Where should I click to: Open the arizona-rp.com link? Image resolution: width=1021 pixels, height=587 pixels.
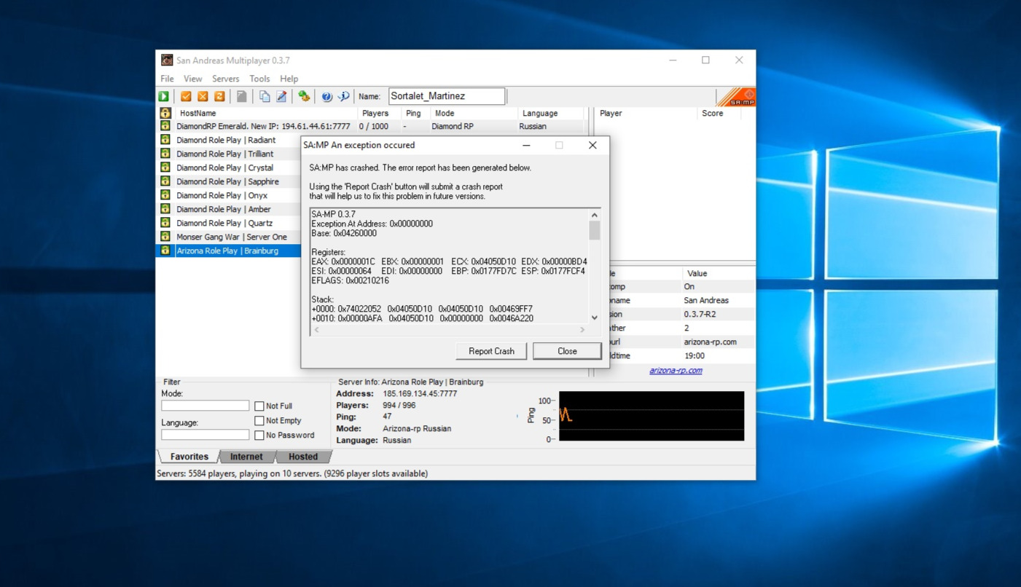pyautogui.click(x=676, y=370)
